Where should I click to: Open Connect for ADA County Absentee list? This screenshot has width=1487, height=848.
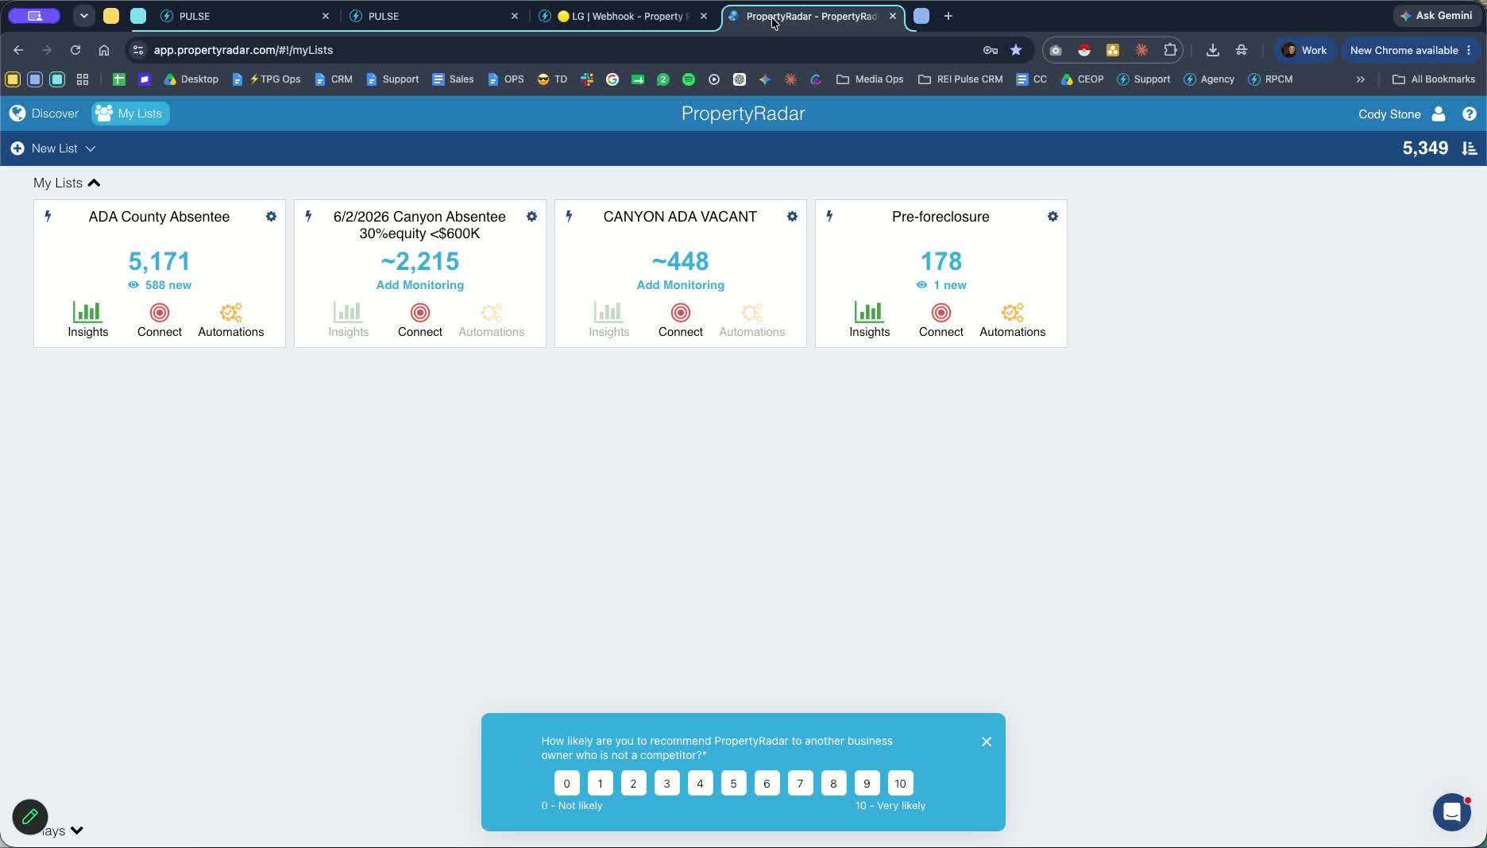coord(160,319)
